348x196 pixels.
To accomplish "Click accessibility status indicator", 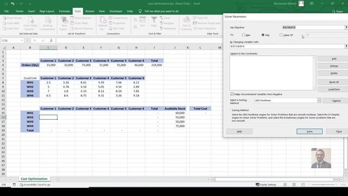I will coord(35,185).
